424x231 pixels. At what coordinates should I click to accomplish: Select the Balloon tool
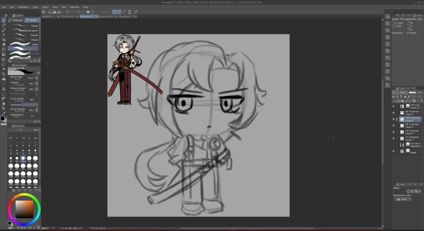pyautogui.click(x=4, y=94)
